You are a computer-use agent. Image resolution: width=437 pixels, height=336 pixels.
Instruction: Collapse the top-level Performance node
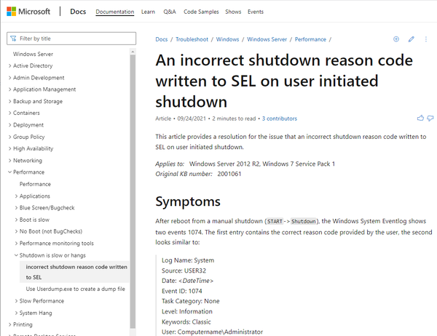(x=26, y=172)
